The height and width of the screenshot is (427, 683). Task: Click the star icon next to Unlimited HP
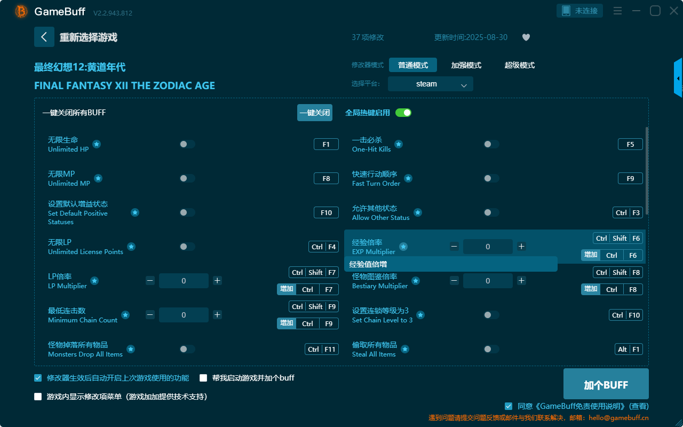pos(97,144)
